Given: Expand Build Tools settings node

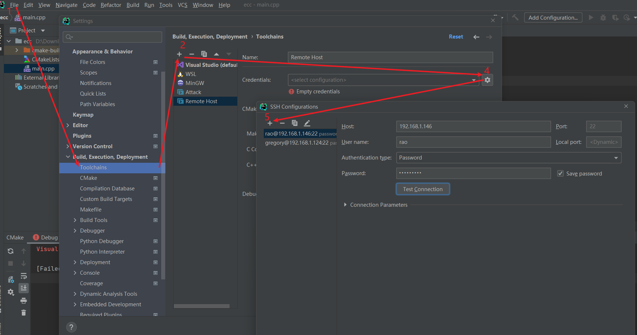Looking at the screenshot, I should click(75, 220).
